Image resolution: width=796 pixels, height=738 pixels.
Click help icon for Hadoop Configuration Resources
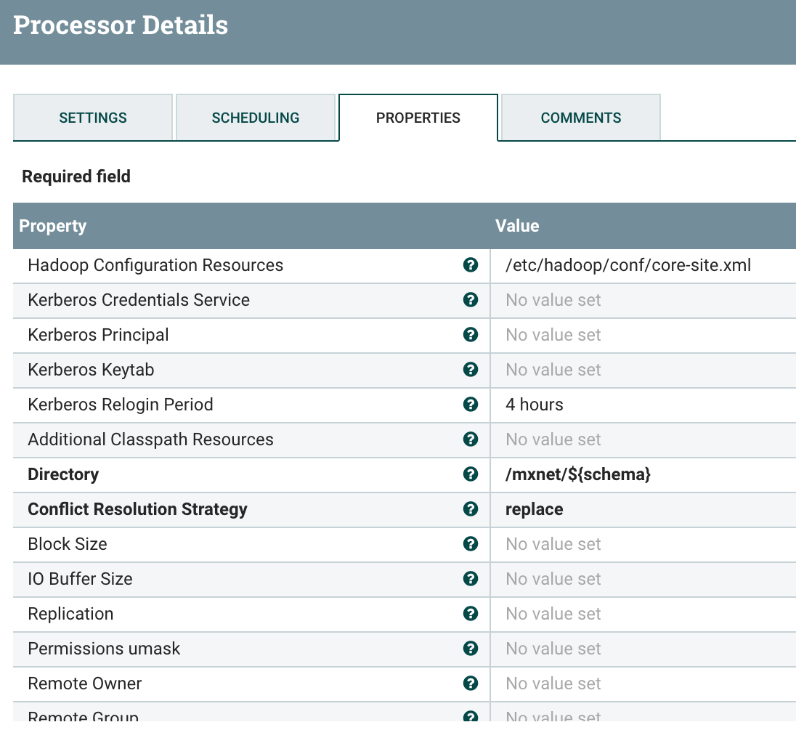471,265
